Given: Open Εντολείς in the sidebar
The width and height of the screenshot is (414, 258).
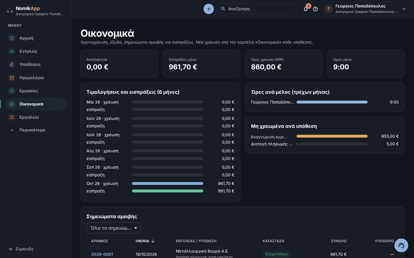Looking at the screenshot, I should (x=35, y=51).
